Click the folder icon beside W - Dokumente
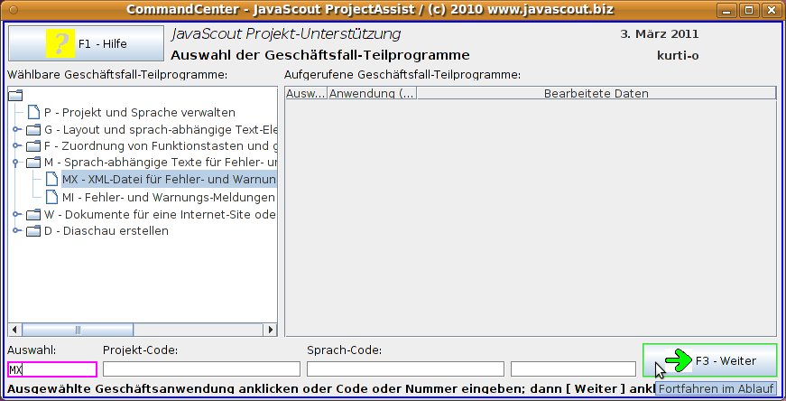The width and height of the screenshot is (786, 401). pos(33,214)
